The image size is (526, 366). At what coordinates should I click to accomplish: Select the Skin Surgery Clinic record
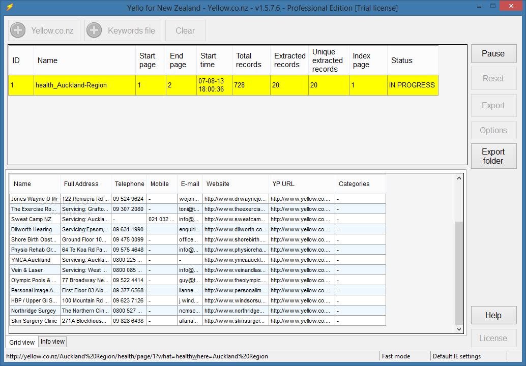point(34,321)
